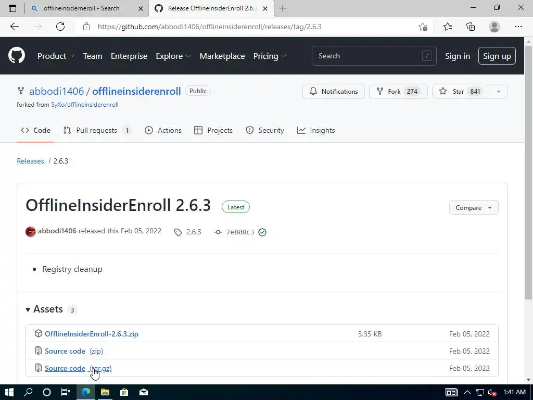Open the Star lists dropdown arrow
This screenshot has height=400, width=533.
point(498,91)
